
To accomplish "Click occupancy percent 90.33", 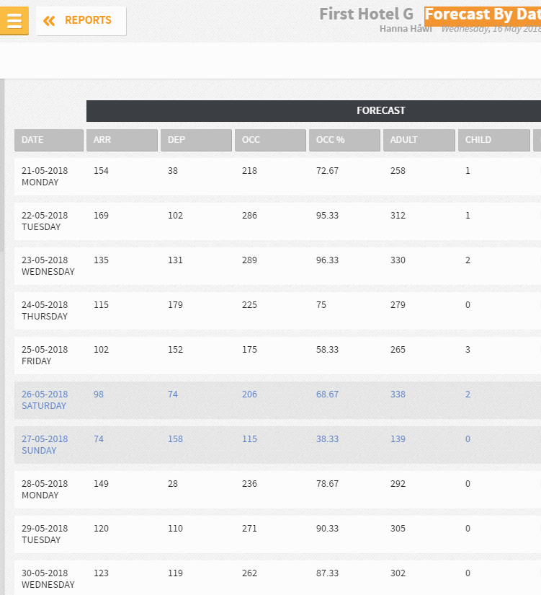I will [328, 529].
